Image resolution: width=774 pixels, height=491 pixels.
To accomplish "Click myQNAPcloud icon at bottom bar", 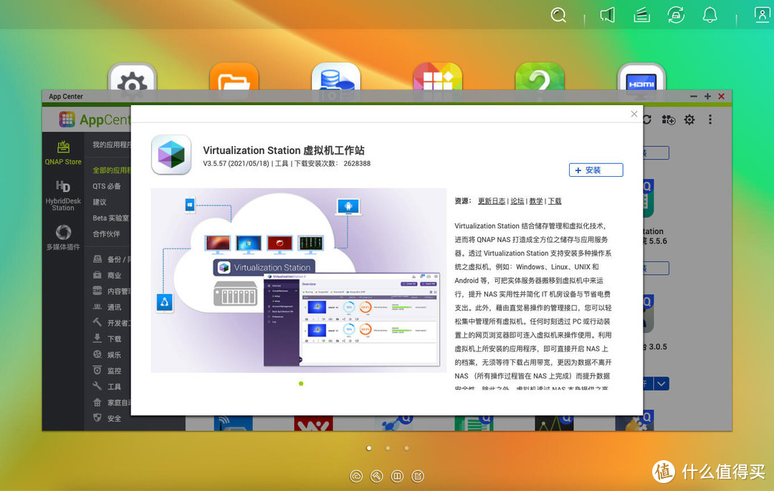I will click(x=356, y=476).
